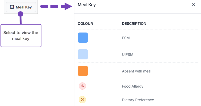The image size is (201, 106).
Task: Click the purple connector dot below Meal Key
Action: point(21,14)
